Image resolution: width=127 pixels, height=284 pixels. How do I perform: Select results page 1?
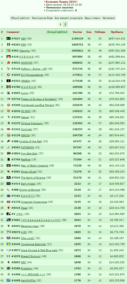[60, 24]
